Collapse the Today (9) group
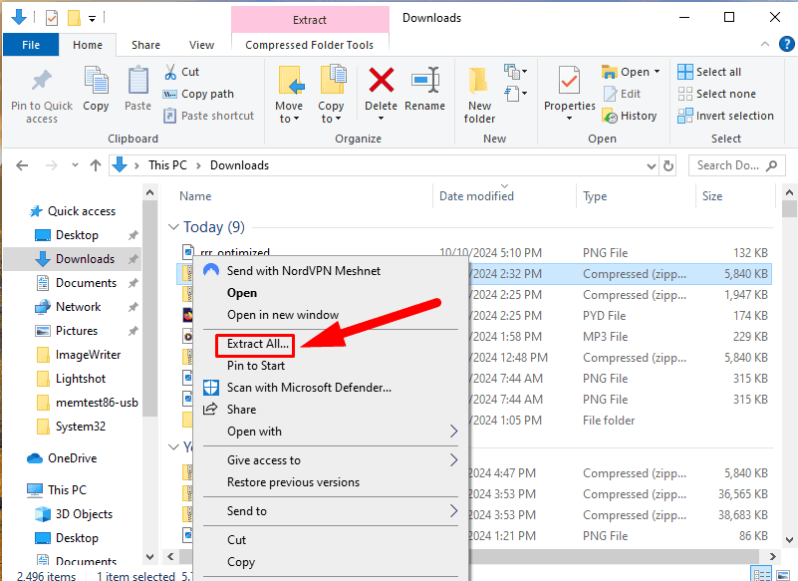Viewport: 798px width, 581px height. [x=173, y=227]
